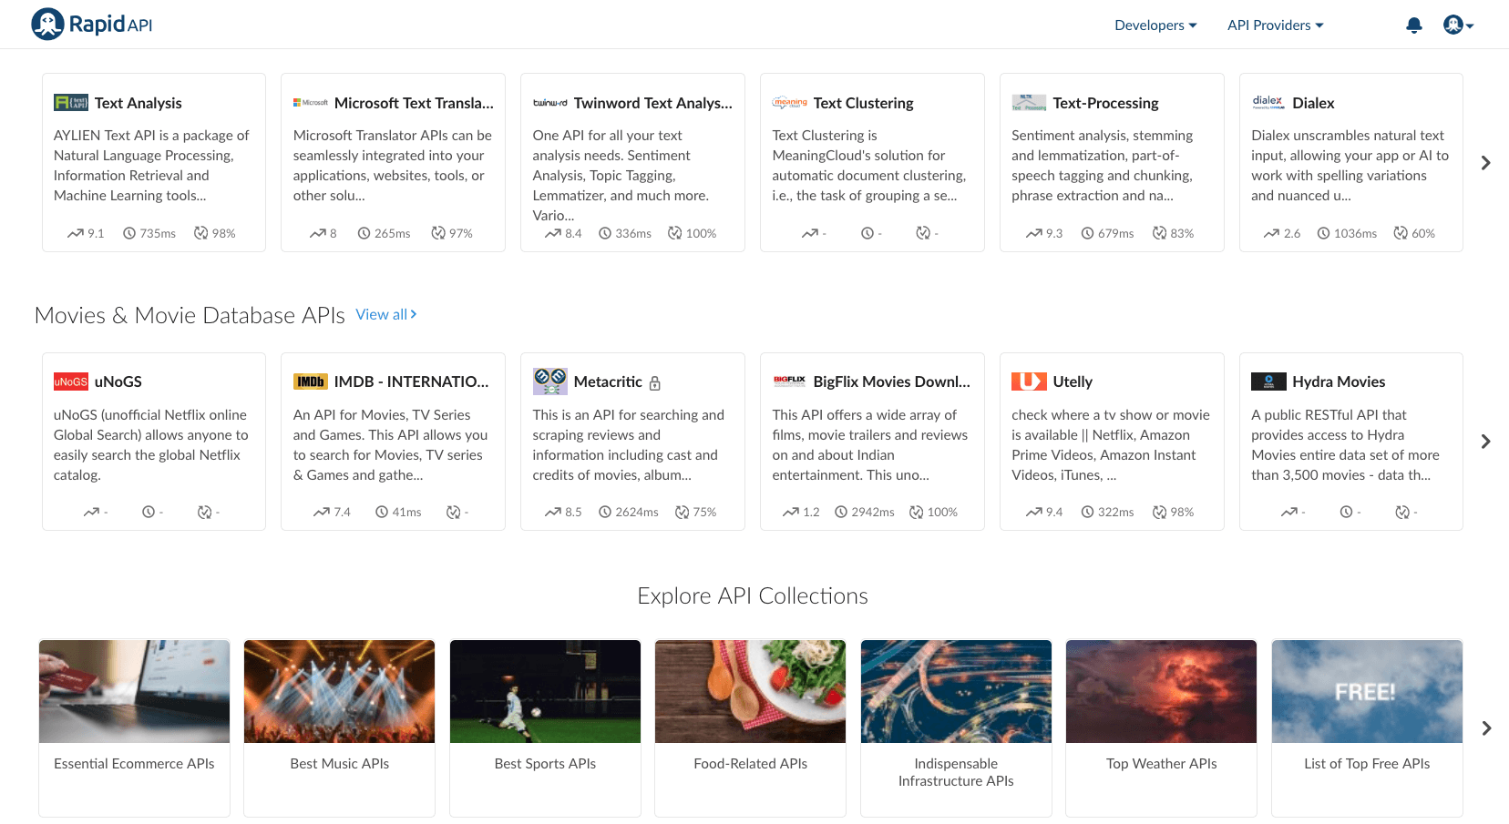Viewport: 1509px width, 824px height.
Task: Click the Hydra Movies logo icon
Action: [1268, 381]
